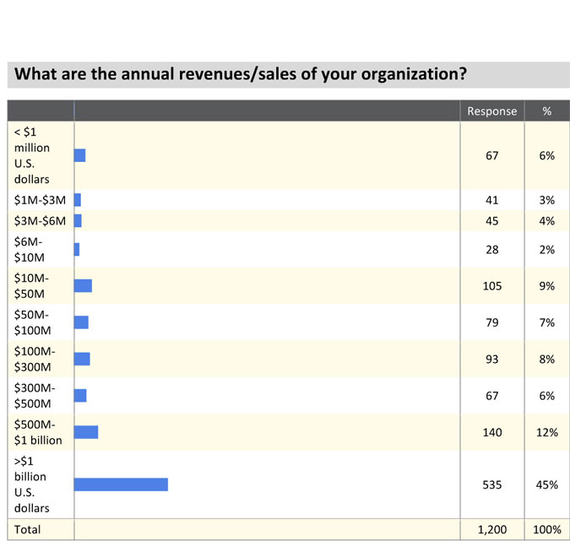Click the Response column header
The height and width of the screenshot is (557, 570).
491,111
